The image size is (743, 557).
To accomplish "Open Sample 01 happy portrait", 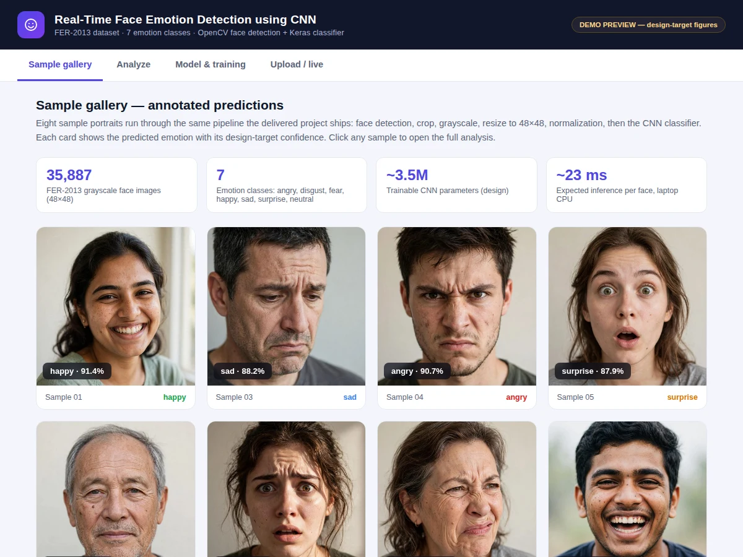I will (116, 306).
